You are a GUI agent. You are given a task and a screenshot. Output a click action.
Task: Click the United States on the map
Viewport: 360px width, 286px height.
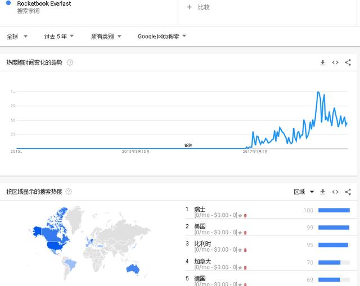56,246
